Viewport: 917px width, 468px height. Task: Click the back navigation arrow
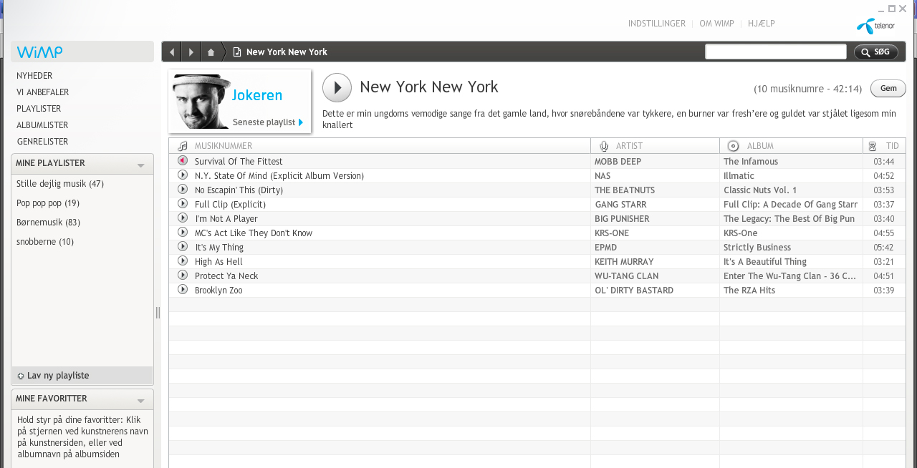coord(172,52)
